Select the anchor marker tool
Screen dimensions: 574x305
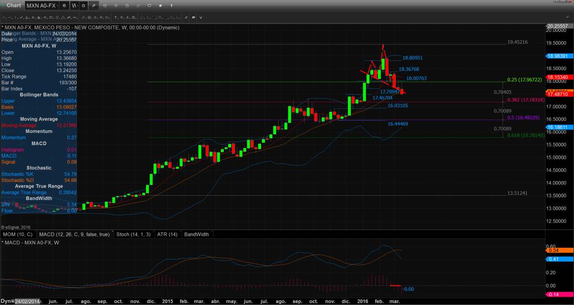[128, 17]
